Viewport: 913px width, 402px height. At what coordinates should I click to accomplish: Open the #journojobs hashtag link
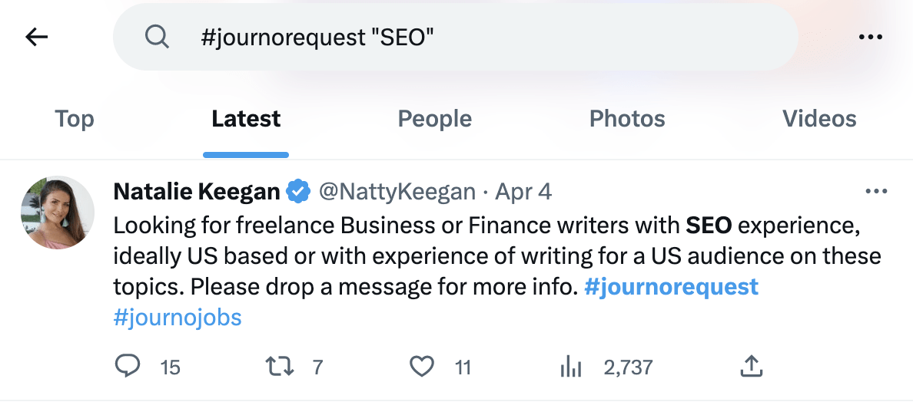178,318
